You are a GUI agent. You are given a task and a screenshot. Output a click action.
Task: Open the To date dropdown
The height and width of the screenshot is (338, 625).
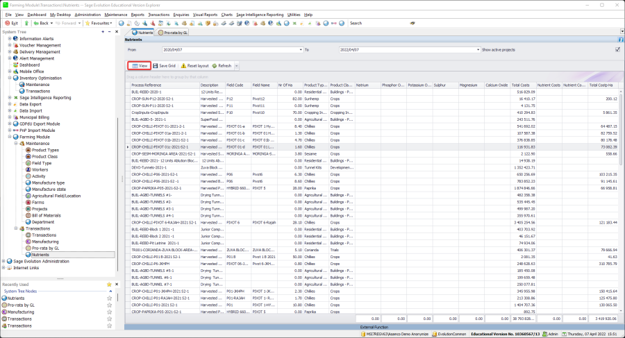click(477, 50)
